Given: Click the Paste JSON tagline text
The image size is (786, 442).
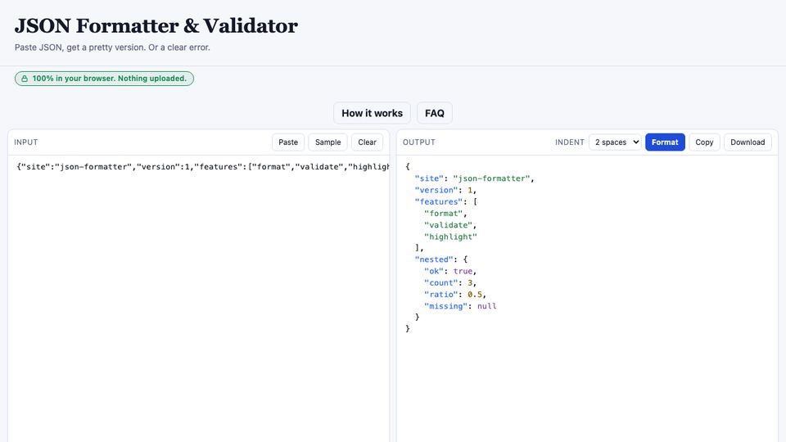Looking at the screenshot, I should (112, 47).
